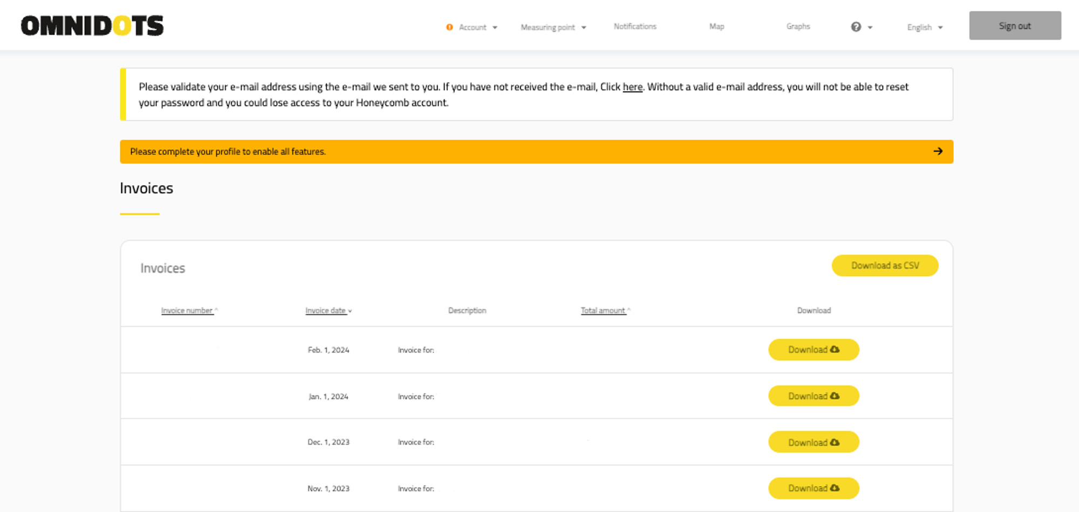The image size is (1079, 512).
Task: Download the Nov. 1, 2023 invoice
Action: click(813, 488)
